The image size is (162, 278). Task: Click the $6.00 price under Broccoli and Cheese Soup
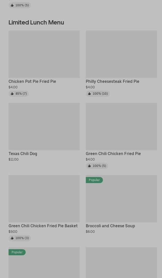point(90,232)
